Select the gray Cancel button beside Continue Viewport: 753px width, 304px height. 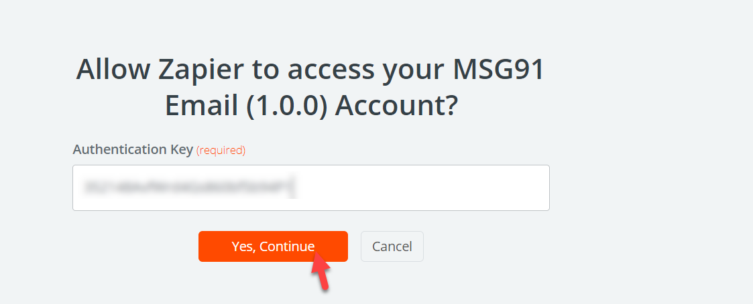click(x=392, y=246)
